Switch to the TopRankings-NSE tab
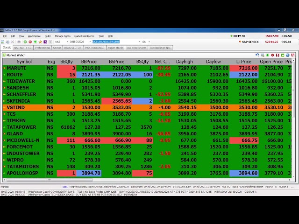Screen dimensions: 299x224 tap(160, 48)
